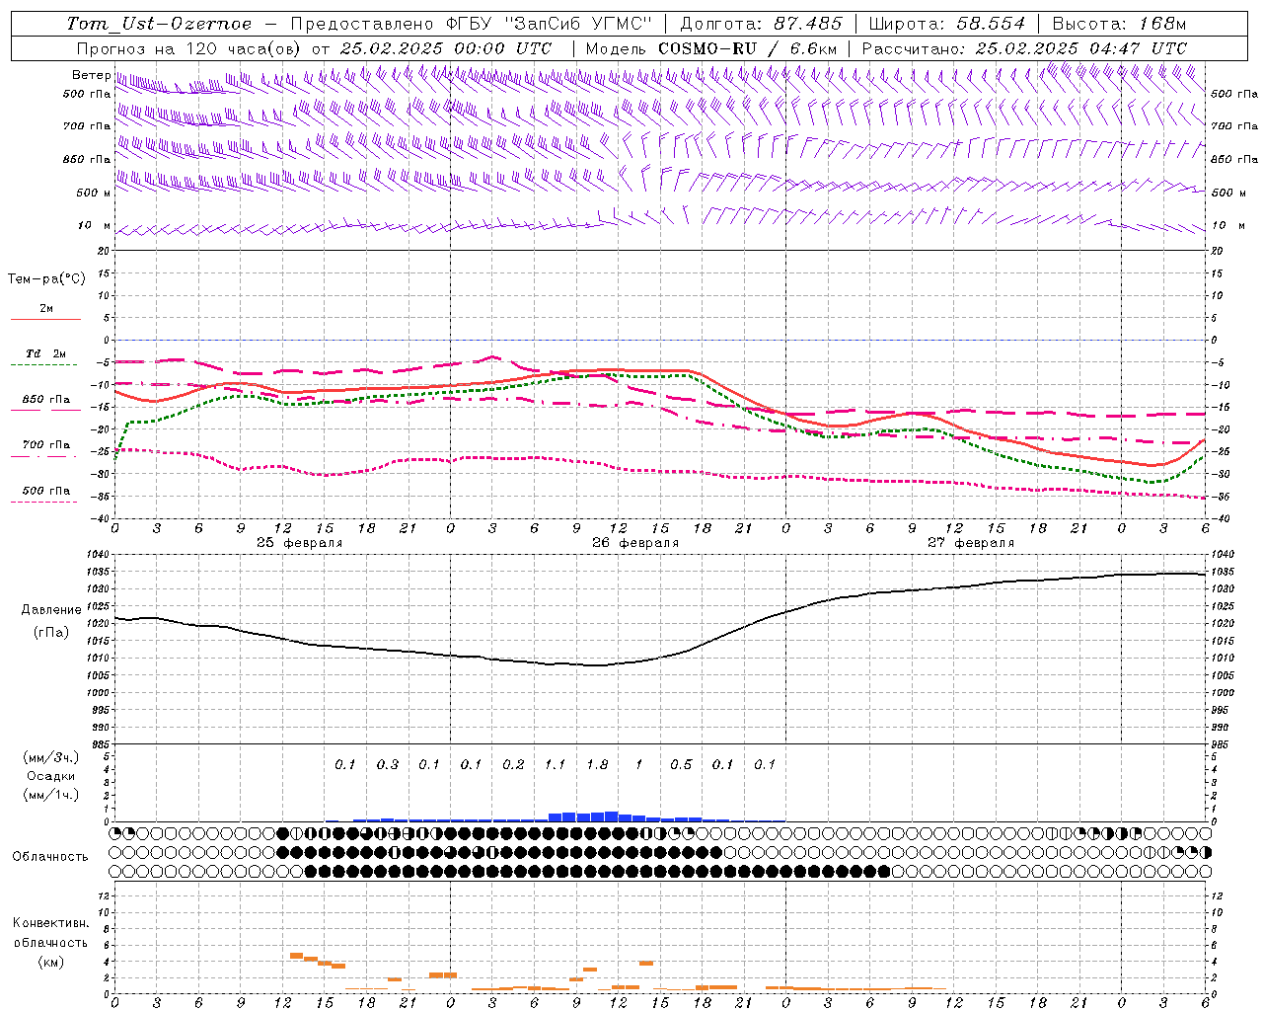Screen dimensions: 1263x1011
Task: Click the 1.1 precipitation amount value
Action: pyautogui.click(x=555, y=764)
